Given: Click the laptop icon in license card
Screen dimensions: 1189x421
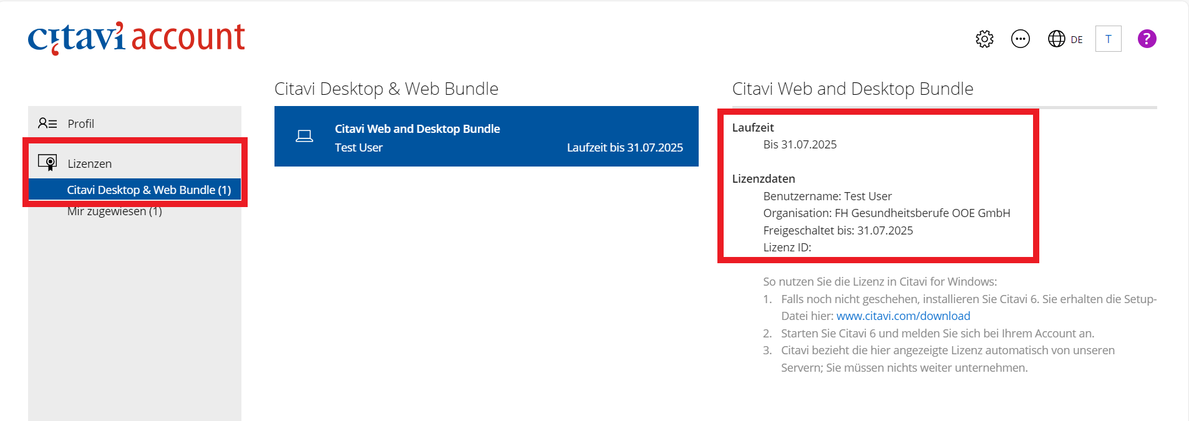Looking at the screenshot, I should [x=304, y=136].
